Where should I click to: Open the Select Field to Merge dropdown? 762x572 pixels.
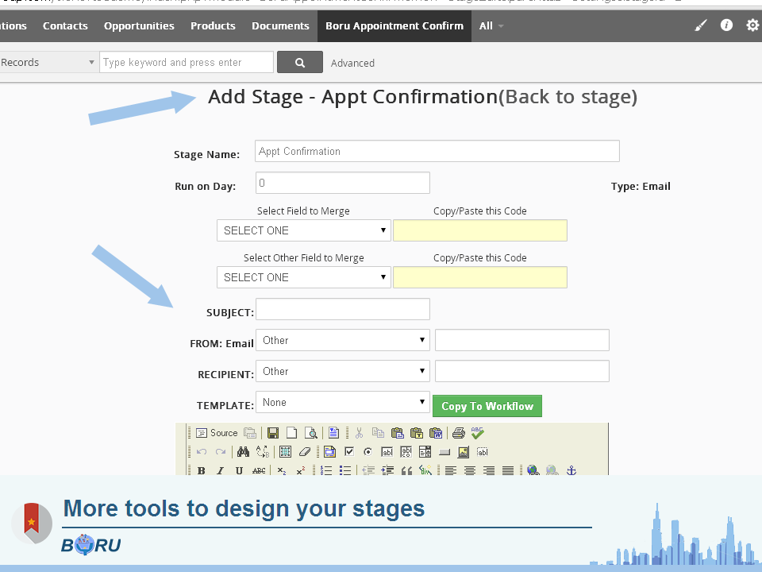[304, 230]
